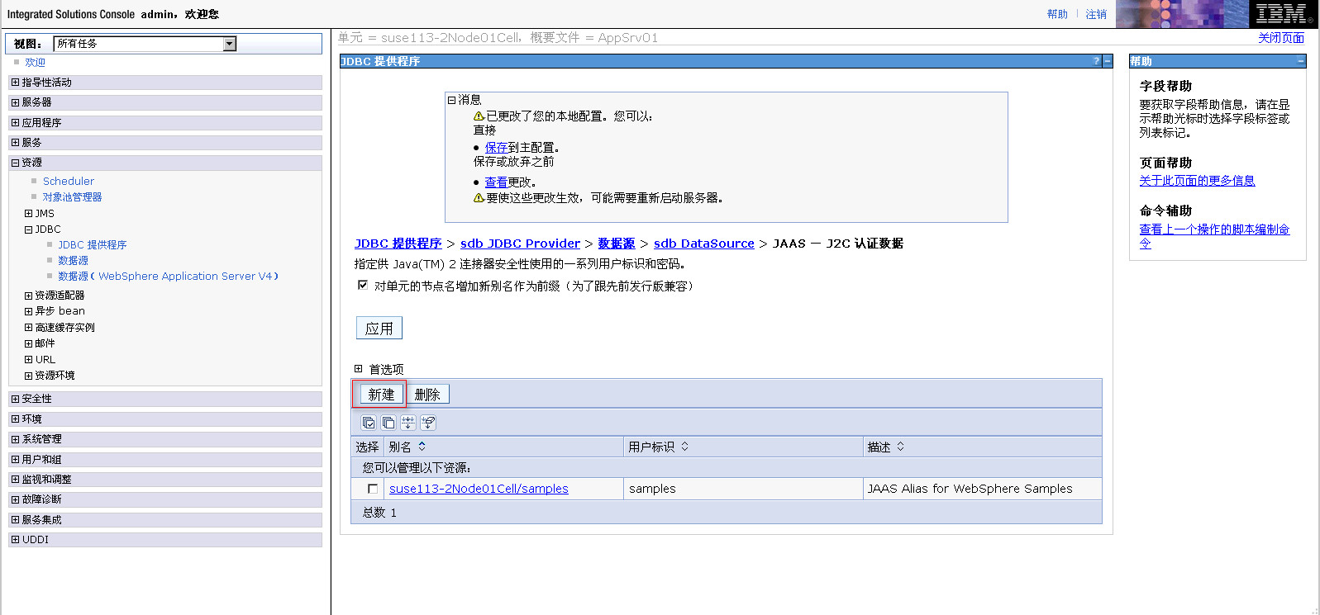Viewport: 1320px width, 615px height.
Task: Click sdb DataSource in the breadcrumb
Action: [x=704, y=244]
